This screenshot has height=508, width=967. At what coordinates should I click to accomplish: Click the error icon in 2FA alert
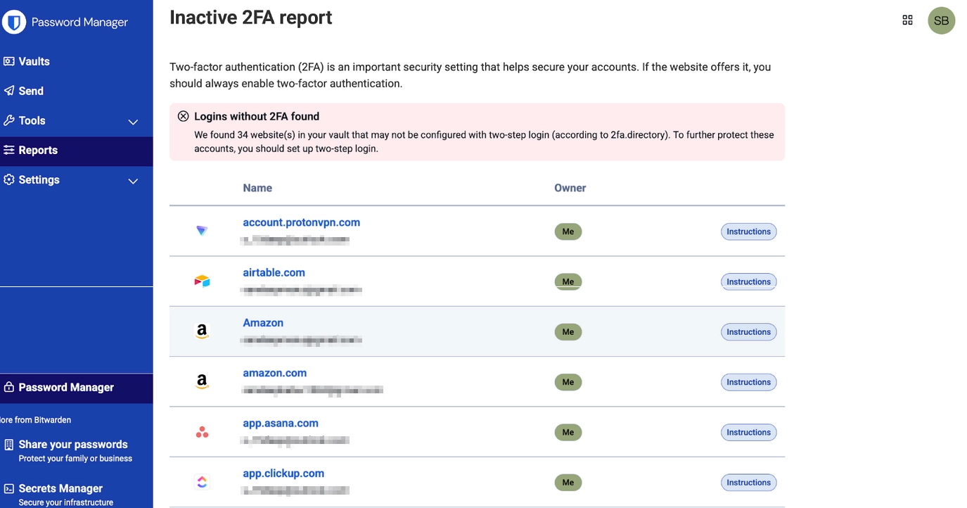[183, 116]
